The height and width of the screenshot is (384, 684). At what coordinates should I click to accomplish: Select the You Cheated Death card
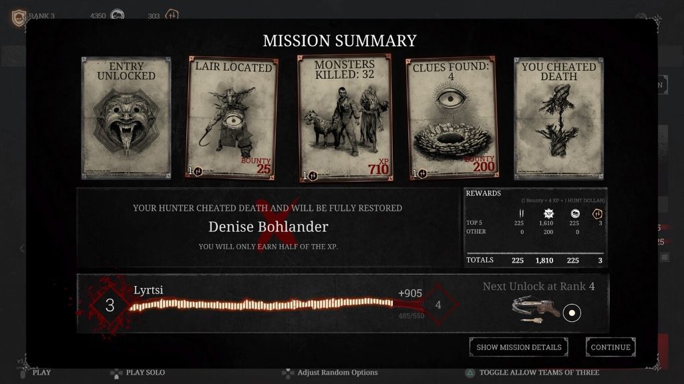tap(559, 119)
